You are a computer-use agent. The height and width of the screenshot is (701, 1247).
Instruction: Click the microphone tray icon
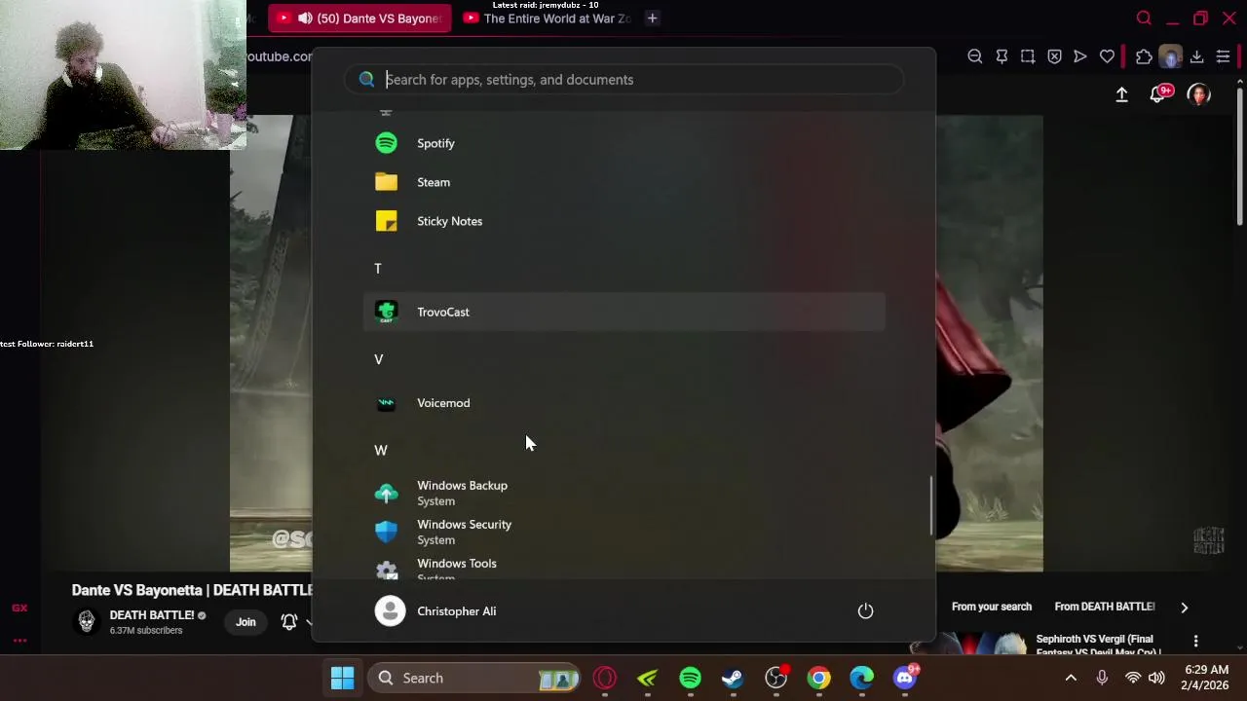coord(1102,678)
